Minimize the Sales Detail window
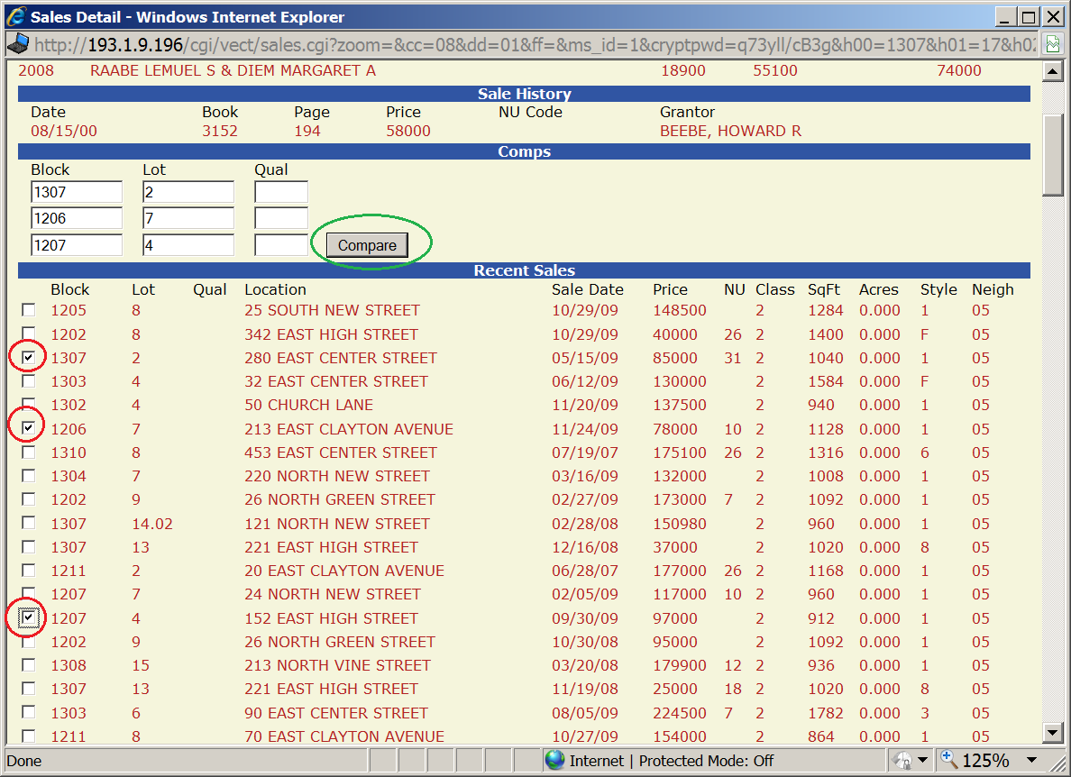Screen dimensions: 1071x777 [1004, 16]
